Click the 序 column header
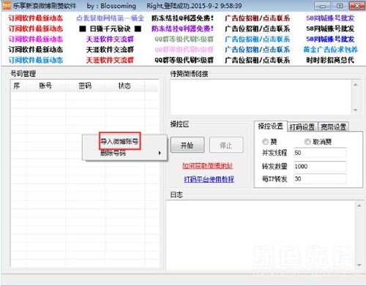Screen dimensions: 366x286 click(18, 86)
